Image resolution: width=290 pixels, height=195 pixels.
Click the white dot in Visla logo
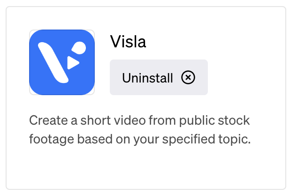pyautogui.click(x=79, y=48)
